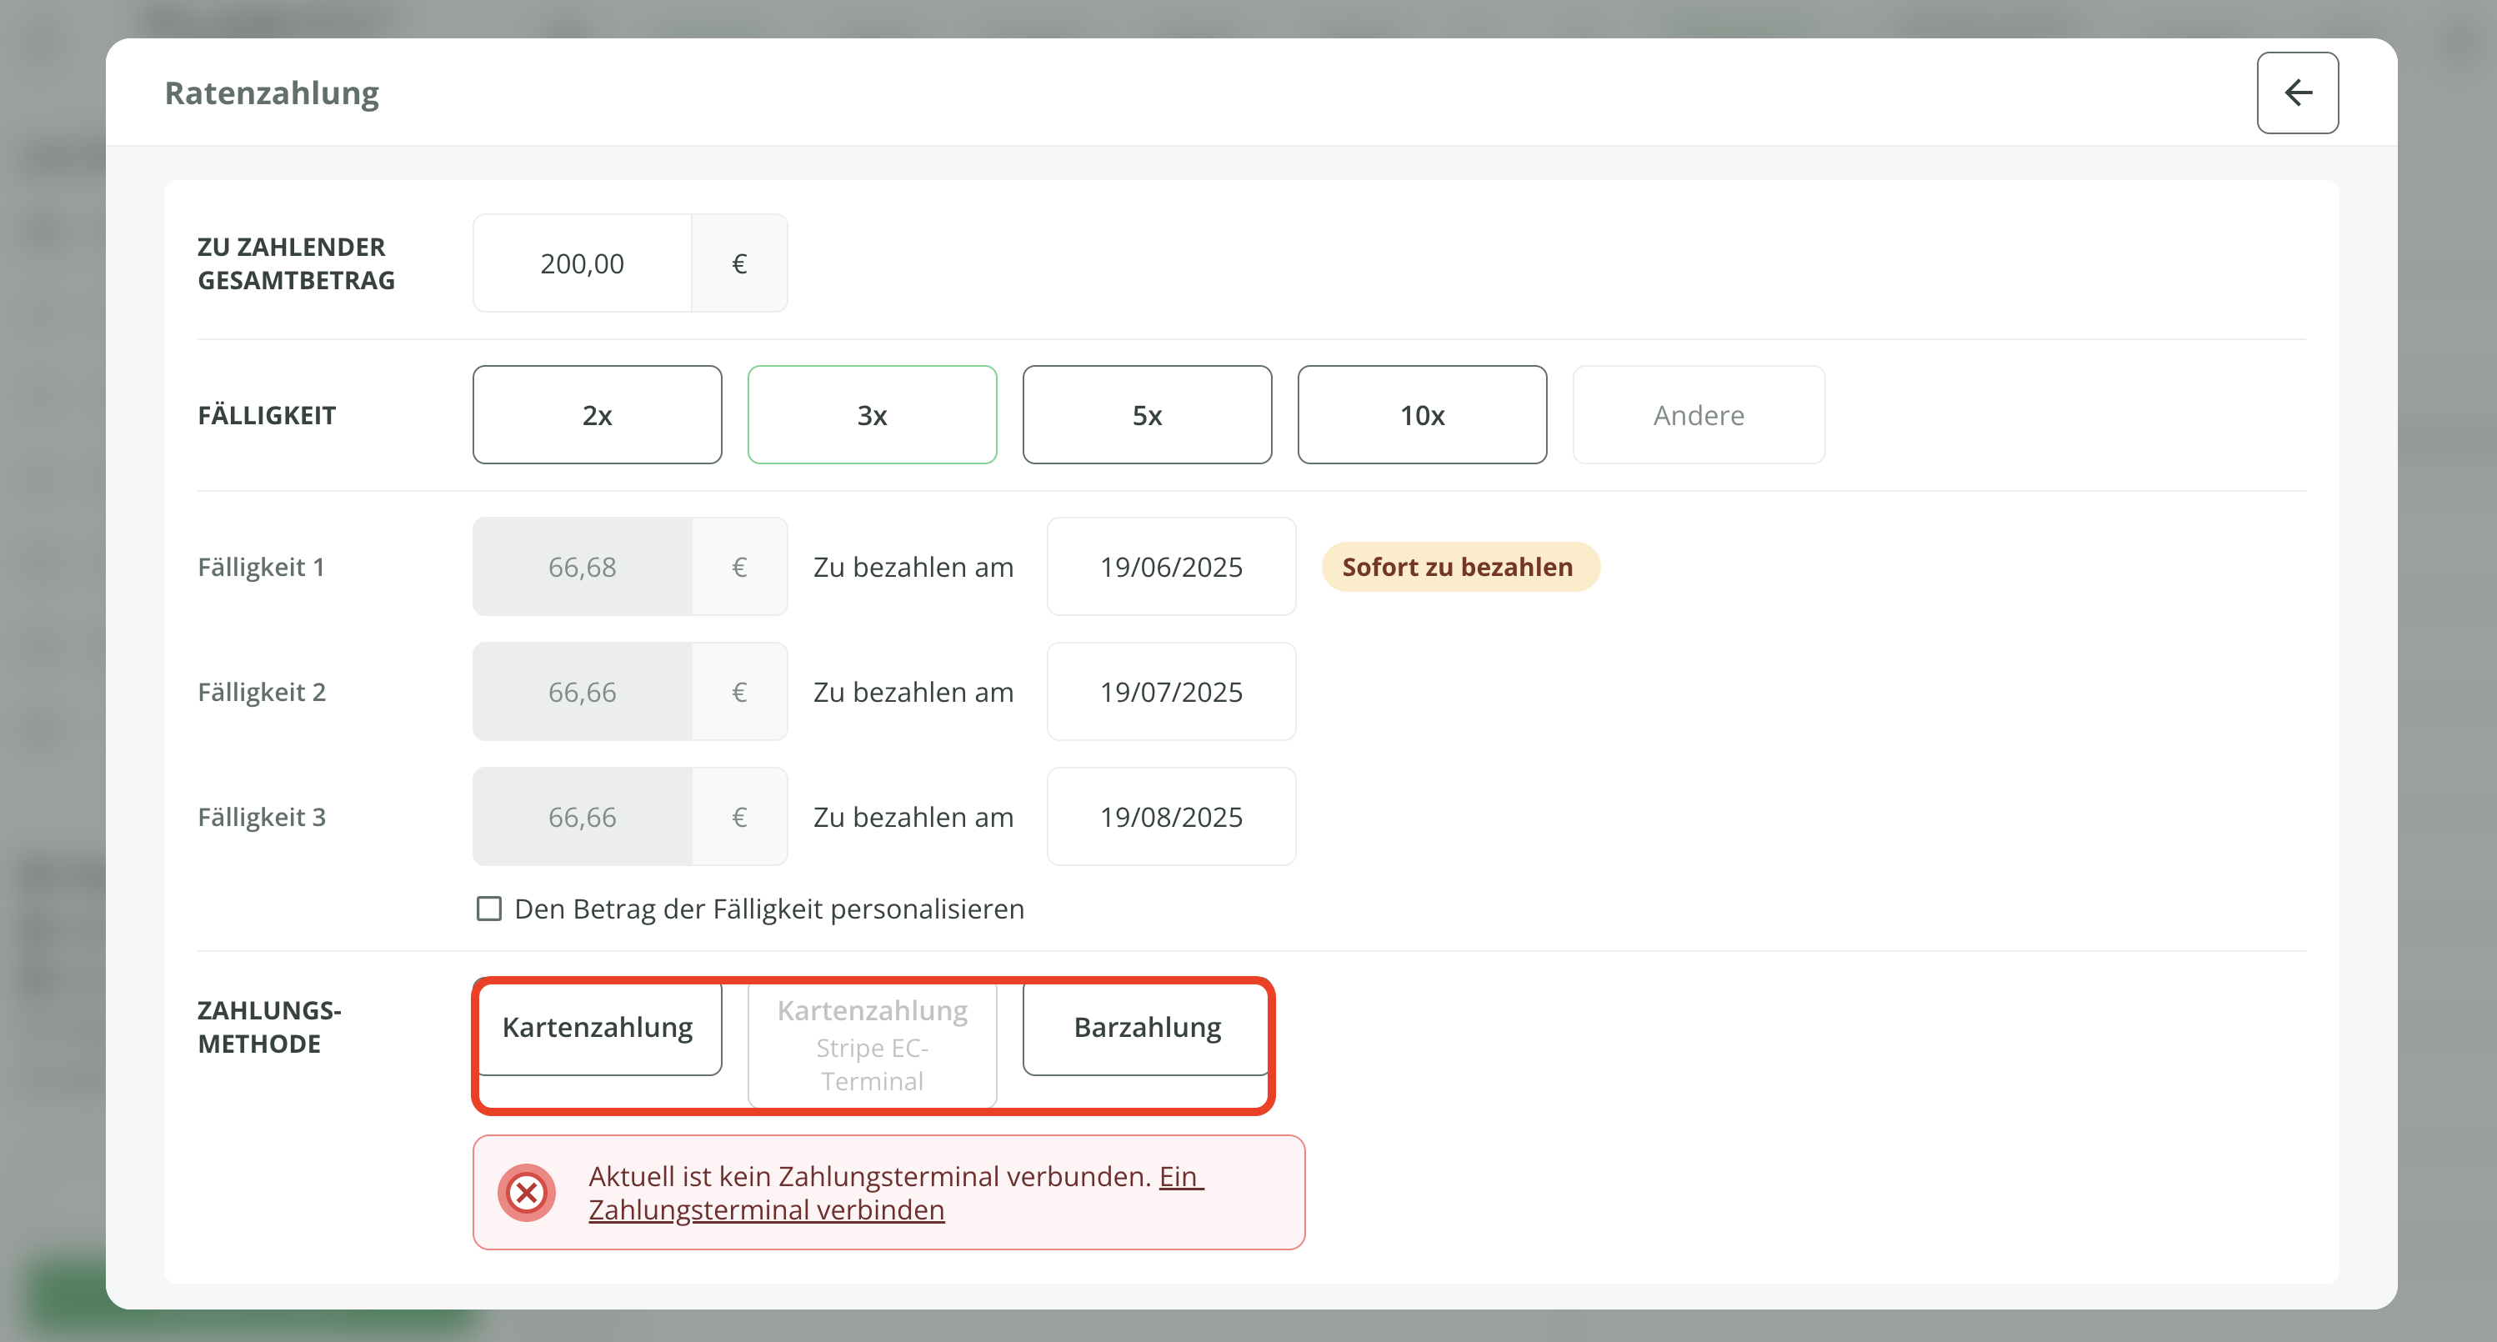The height and width of the screenshot is (1342, 2497).
Task: Click the back arrow icon button
Action: point(2296,93)
